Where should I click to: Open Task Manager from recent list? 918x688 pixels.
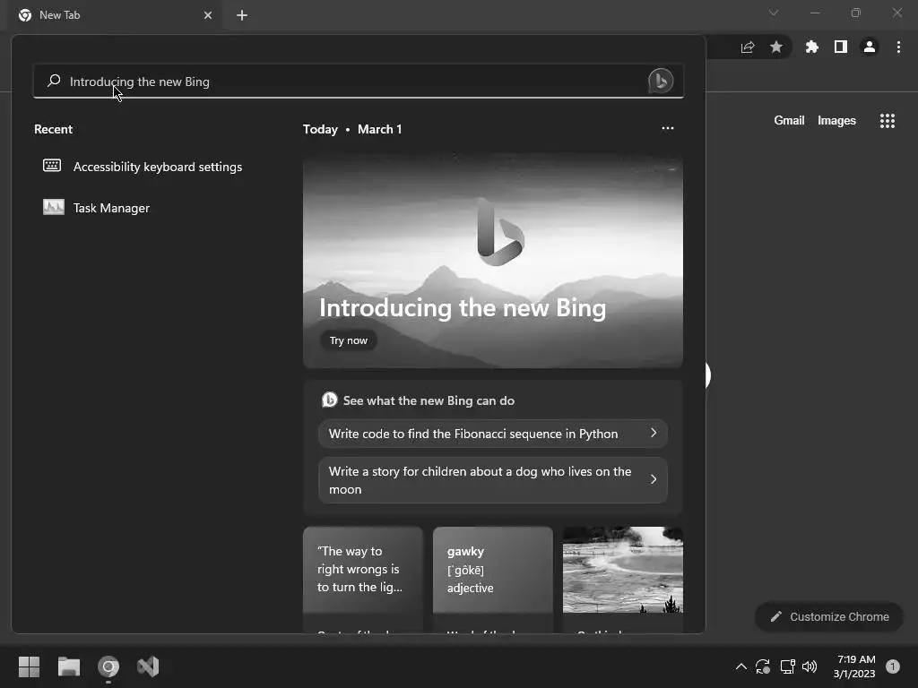(x=111, y=208)
